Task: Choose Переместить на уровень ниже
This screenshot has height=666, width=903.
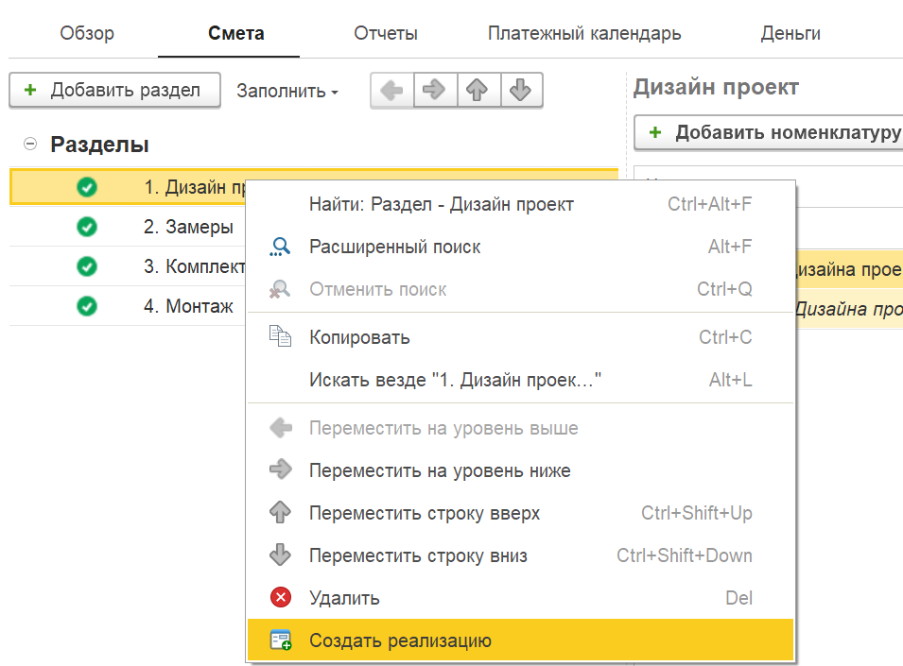Action: (521, 470)
